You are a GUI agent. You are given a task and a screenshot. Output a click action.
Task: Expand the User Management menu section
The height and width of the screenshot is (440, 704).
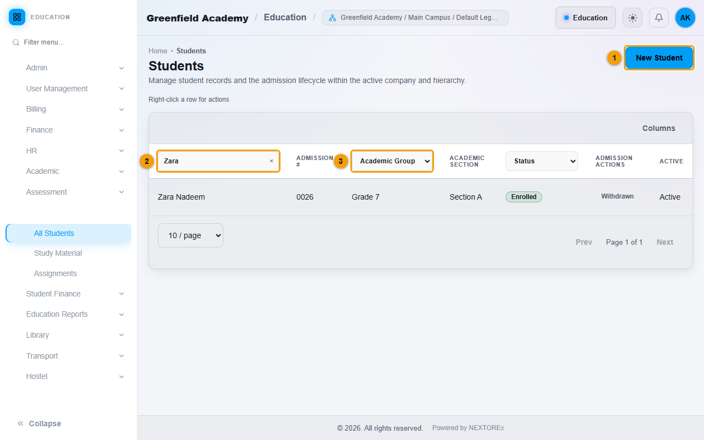[75, 89]
